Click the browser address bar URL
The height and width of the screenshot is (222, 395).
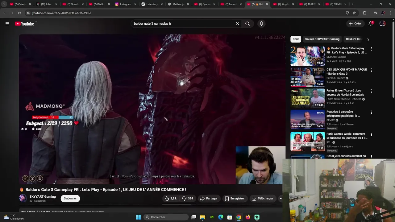pos(62,13)
